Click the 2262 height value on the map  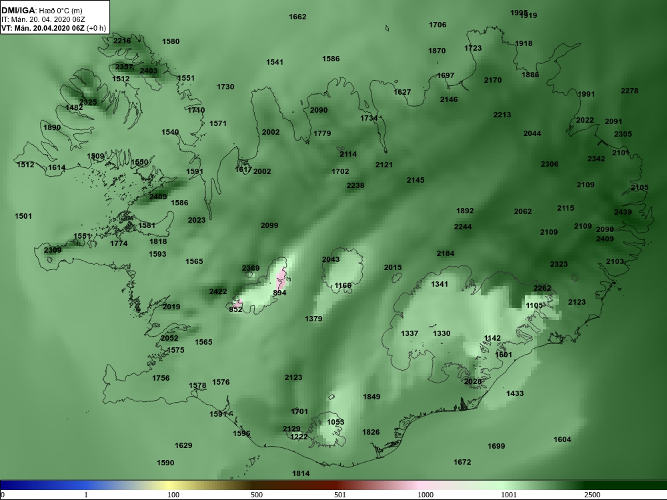tap(542, 288)
